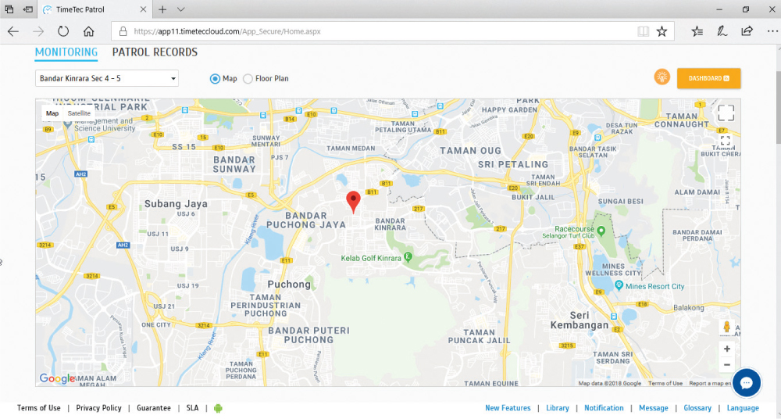Open tabs you've set aside icon
This screenshot has height=419, width=781.
9,9
